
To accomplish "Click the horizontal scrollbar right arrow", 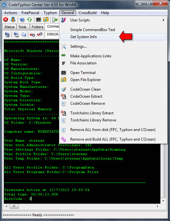I will point(158,207).
